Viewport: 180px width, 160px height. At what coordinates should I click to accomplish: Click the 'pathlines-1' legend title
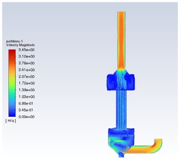tap(14, 41)
